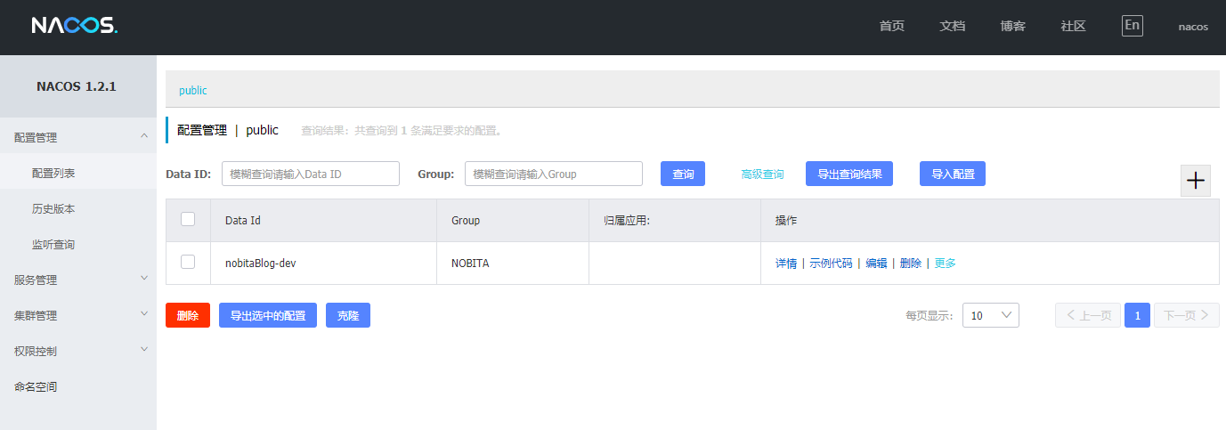Focus the Data ID search field

310,174
